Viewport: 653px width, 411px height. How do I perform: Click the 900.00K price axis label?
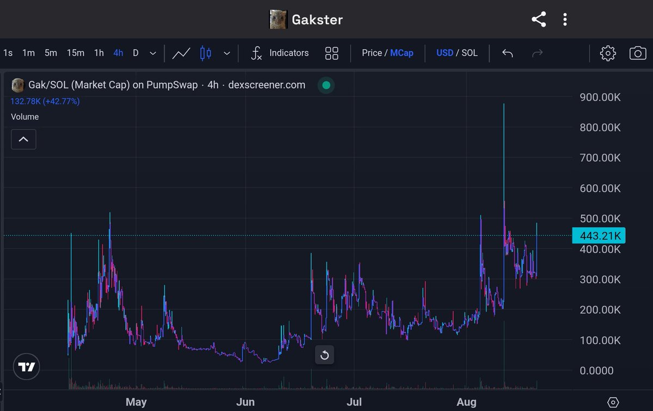point(601,97)
